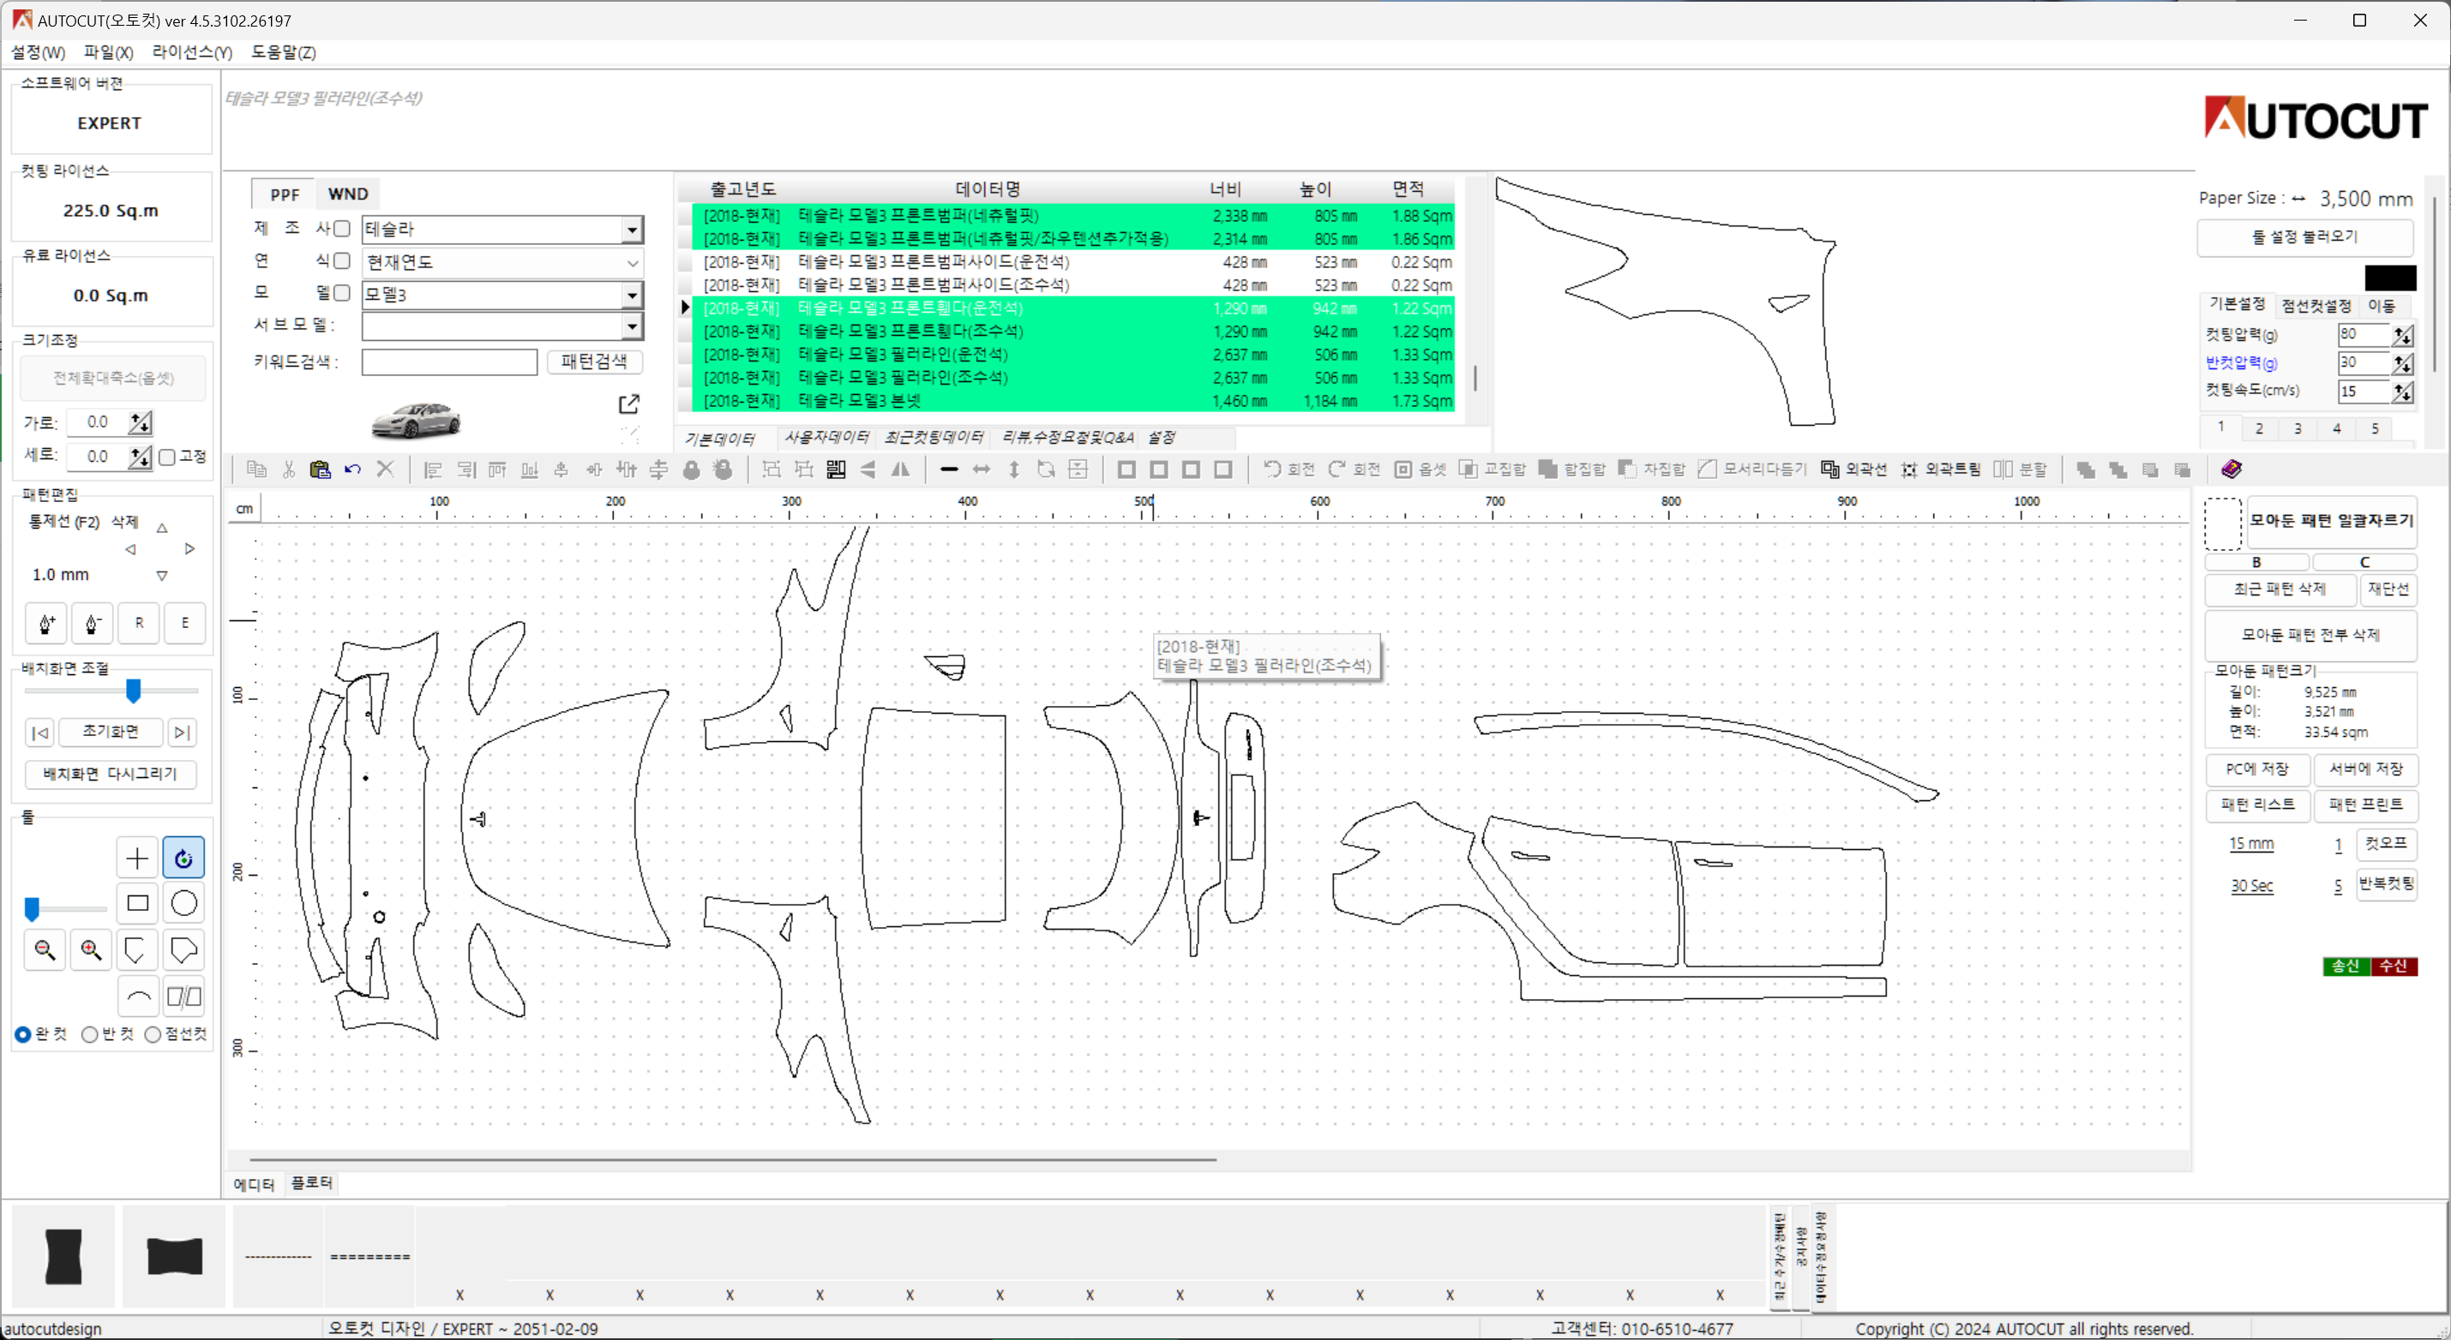Click the 배치화면 다시그리기 button
Image resolution: width=2451 pixels, height=1340 pixels.
tap(111, 775)
